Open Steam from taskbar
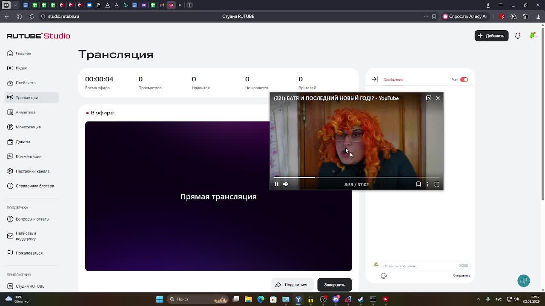Image resolution: width=545 pixels, height=306 pixels. pyautogui.click(x=361, y=299)
